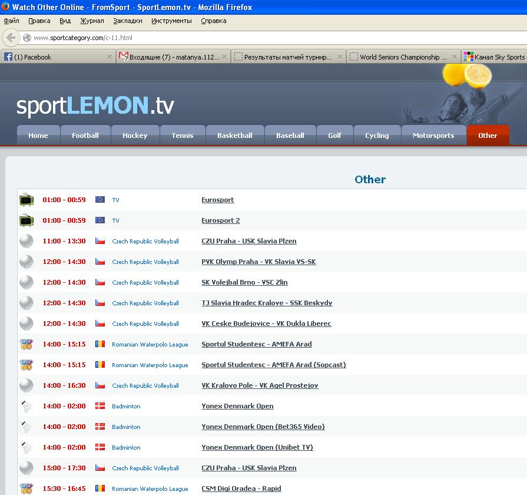Close the Facebook tab
Screen dimensions: 527x495
(x=110, y=57)
